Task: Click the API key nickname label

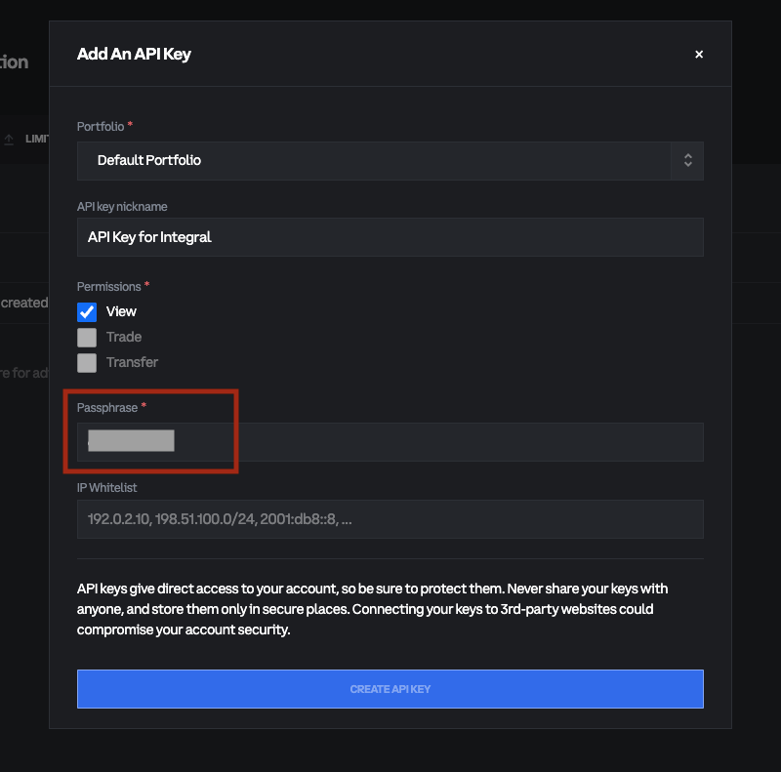Action: pyautogui.click(x=122, y=207)
